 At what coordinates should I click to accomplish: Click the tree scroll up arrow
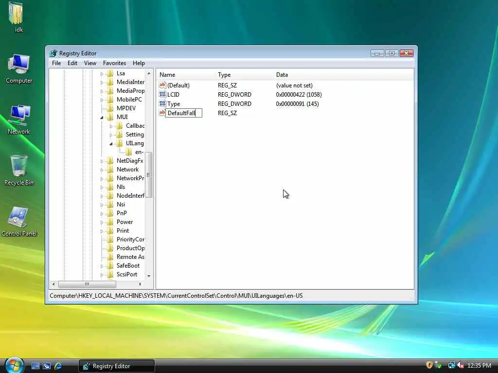point(149,73)
